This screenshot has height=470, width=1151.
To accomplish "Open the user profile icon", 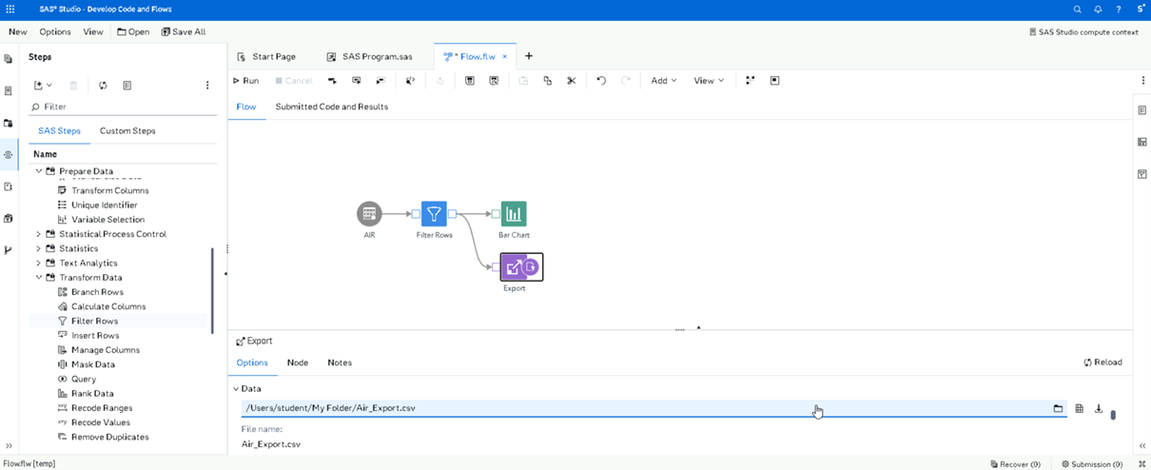I will pos(1140,9).
